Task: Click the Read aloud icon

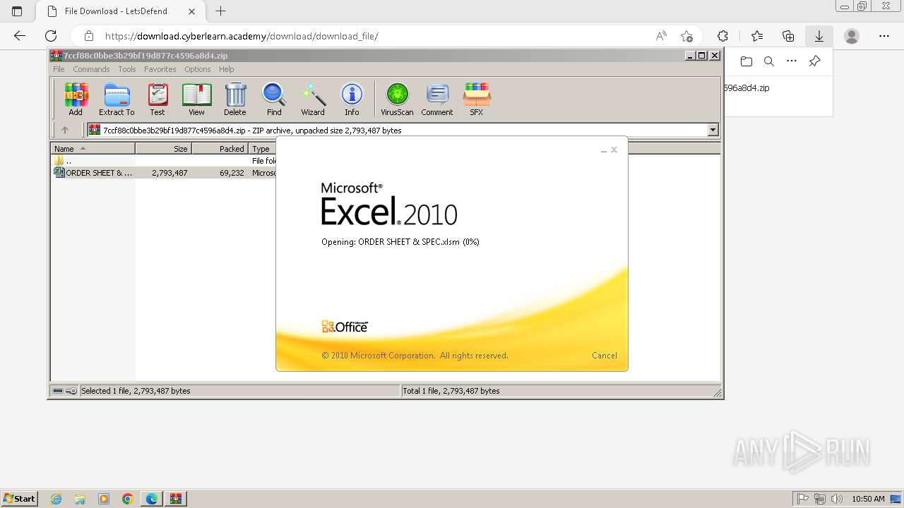Action: pos(661,36)
